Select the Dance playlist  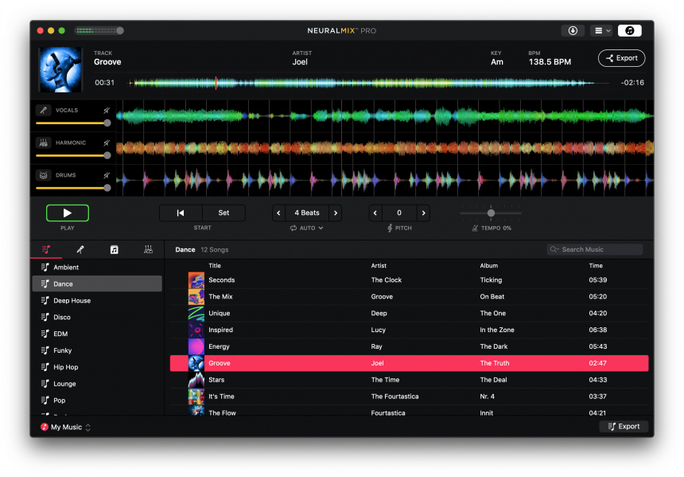pos(97,284)
